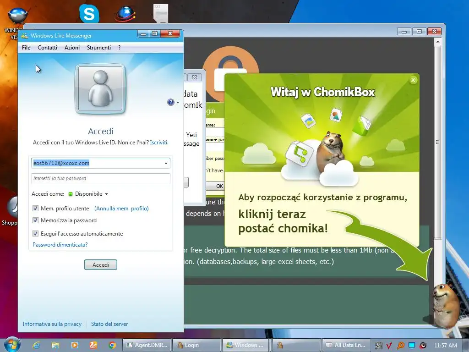Click the green Disponibile status icon

point(71,194)
